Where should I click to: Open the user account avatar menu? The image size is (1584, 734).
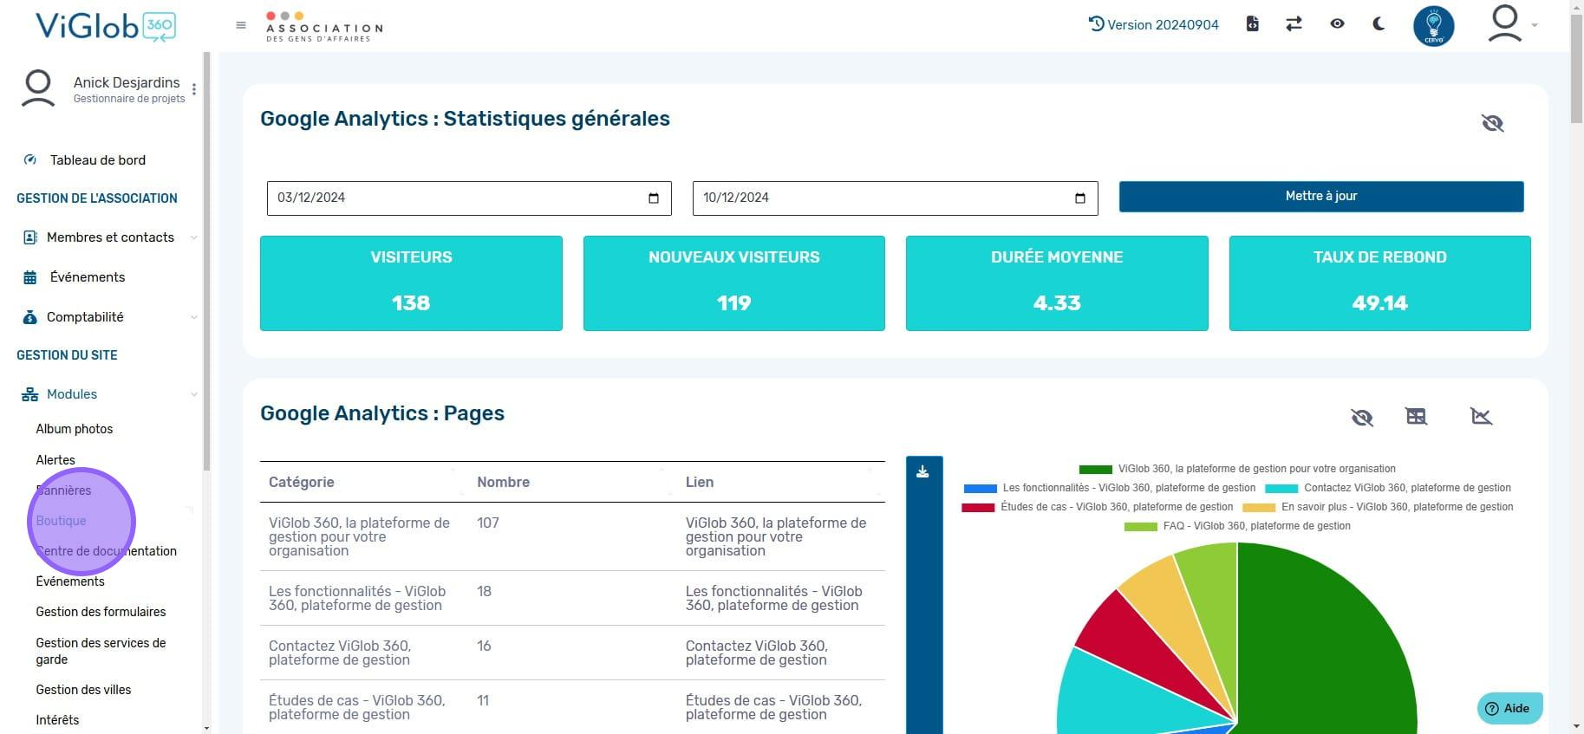(1512, 24)
